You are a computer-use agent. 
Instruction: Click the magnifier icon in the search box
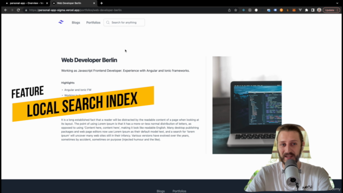pos(108,23)
